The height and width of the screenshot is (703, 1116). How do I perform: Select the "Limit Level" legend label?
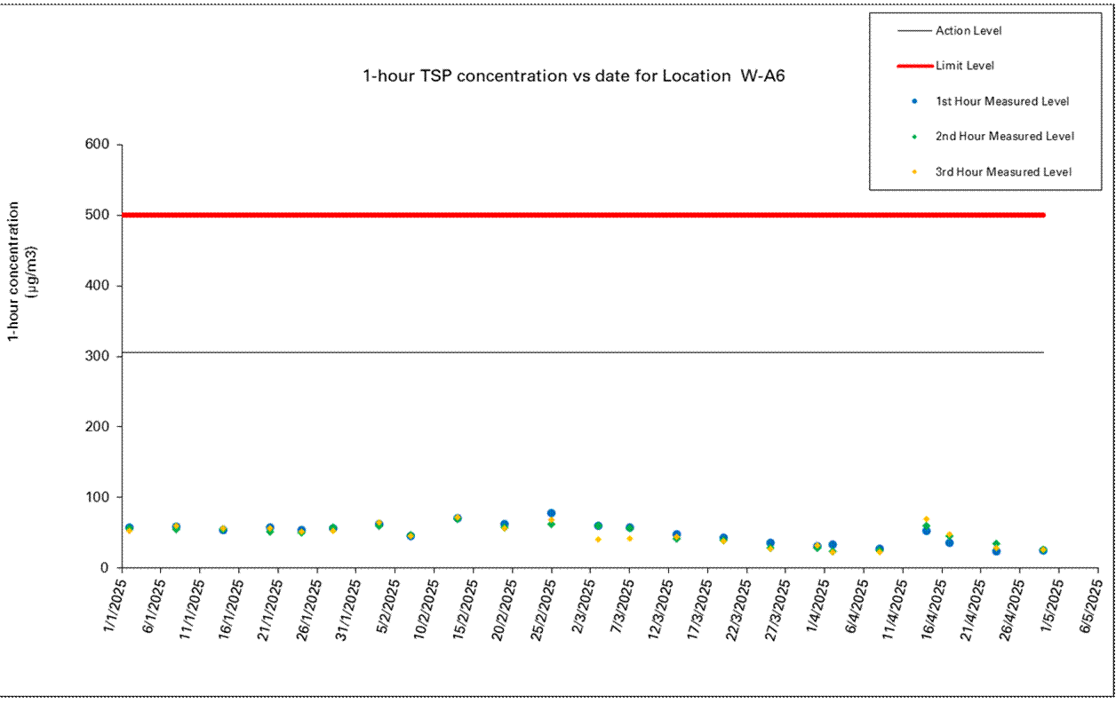964,66
